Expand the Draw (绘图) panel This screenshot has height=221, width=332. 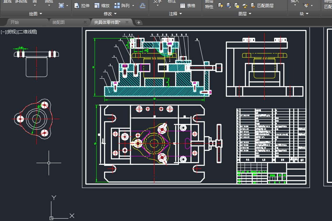tap(36, 14)
